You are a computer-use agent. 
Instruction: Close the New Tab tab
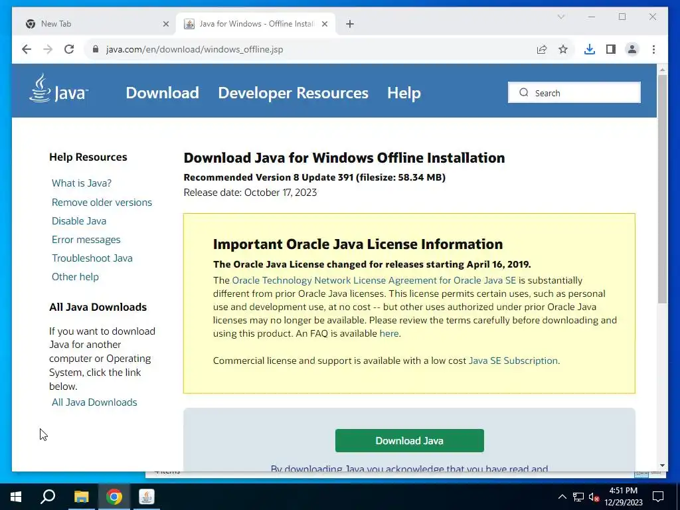click(165, 25)
